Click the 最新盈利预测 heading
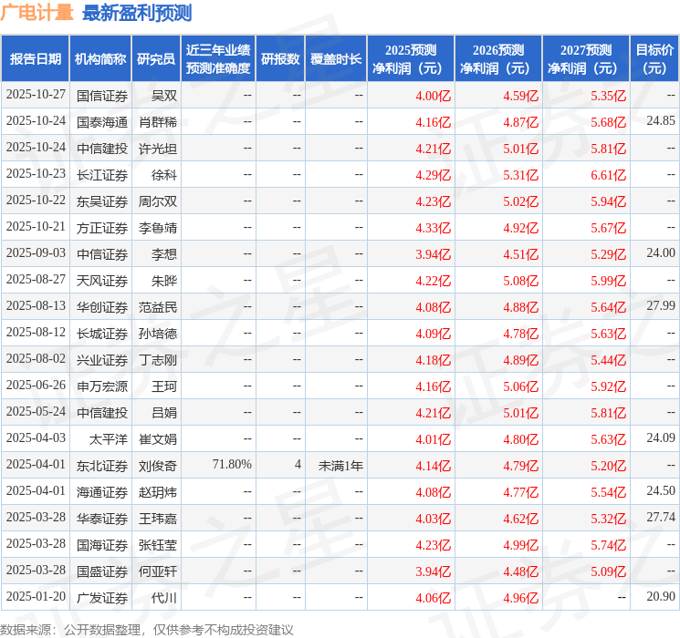Image resolution: width=680 pixels, height=638 pixels. pos(137,13)
